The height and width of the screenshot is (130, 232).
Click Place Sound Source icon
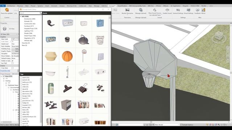point(155,10)
